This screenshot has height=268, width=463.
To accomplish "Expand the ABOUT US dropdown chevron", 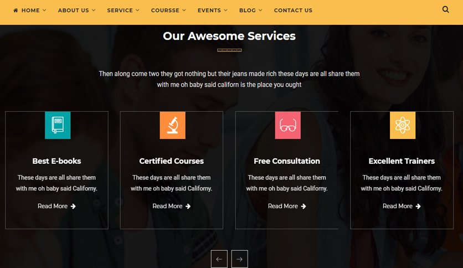I will pyautogui.click(x=94, y=11).
